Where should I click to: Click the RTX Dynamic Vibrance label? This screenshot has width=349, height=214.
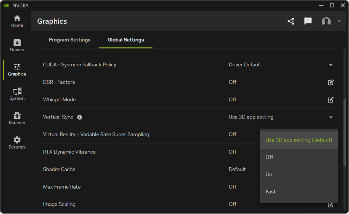69,152
